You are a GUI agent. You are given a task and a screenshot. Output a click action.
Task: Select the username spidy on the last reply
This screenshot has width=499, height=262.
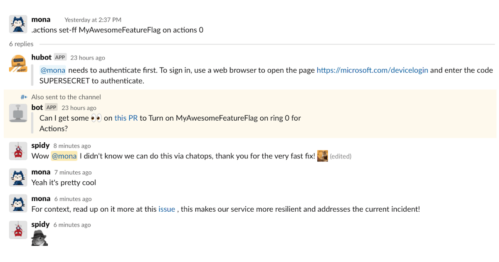40,224
